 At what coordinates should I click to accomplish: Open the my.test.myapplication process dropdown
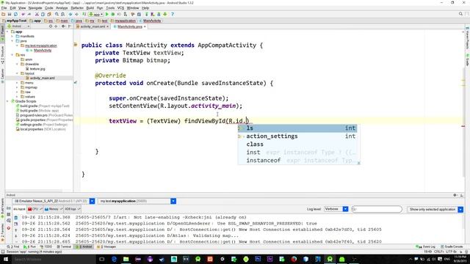tap(173, 201)
